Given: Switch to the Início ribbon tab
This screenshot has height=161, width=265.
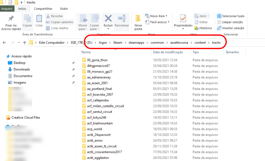Looking at the screenshot, I should tap(22, 9).
